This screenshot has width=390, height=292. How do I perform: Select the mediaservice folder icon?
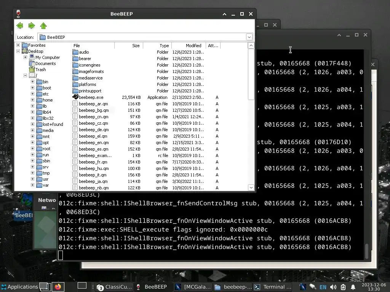[75, 78]
